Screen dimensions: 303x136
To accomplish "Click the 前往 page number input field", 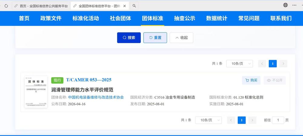I will 278,120.
